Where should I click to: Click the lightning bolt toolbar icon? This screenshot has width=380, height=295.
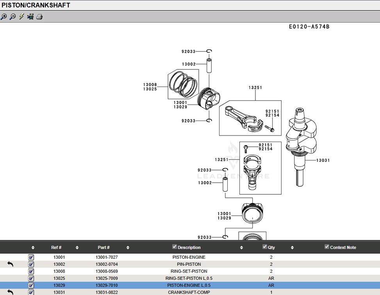(21, 17)
